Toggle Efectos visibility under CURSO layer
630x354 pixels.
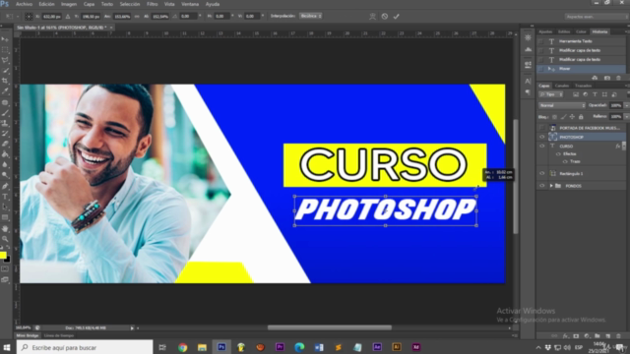[558, 154]
